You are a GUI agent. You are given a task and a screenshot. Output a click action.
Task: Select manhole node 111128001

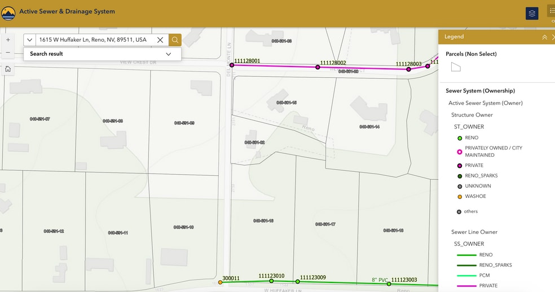pos(232,65)
